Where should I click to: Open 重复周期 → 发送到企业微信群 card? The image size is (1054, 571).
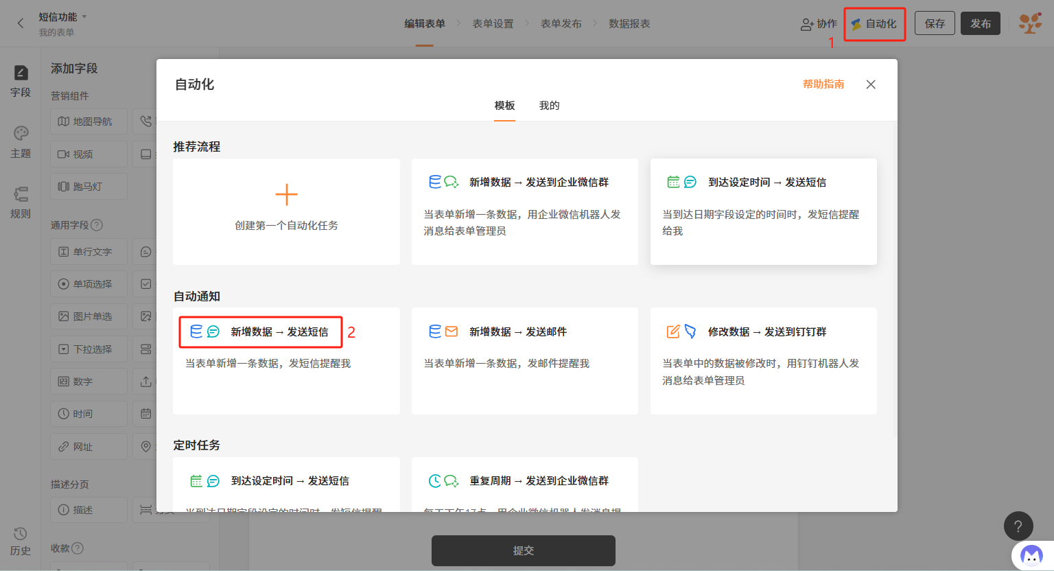click(x=525, y=485)
